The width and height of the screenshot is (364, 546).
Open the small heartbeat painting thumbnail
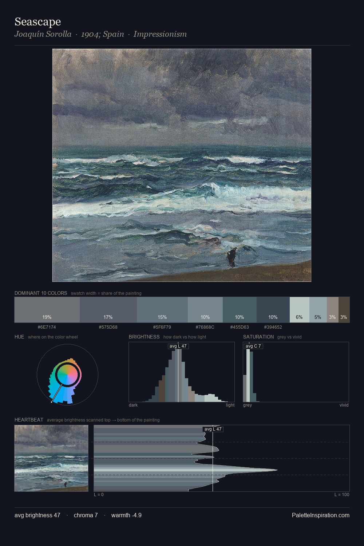click(x=51, y=458)
